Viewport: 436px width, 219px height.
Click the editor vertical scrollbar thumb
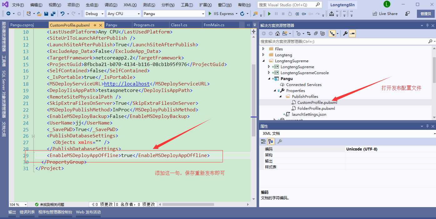253,100
